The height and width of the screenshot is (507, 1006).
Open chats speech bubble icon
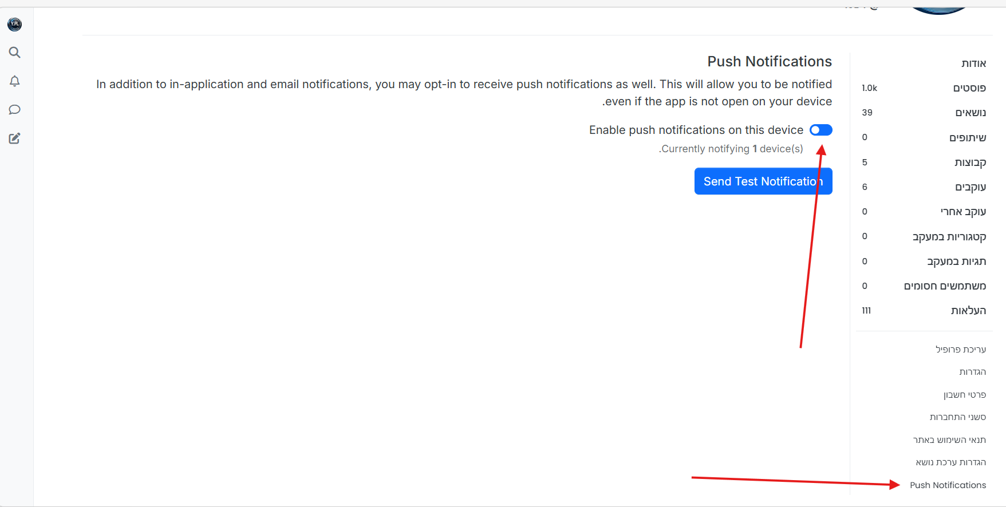point(15,110)
